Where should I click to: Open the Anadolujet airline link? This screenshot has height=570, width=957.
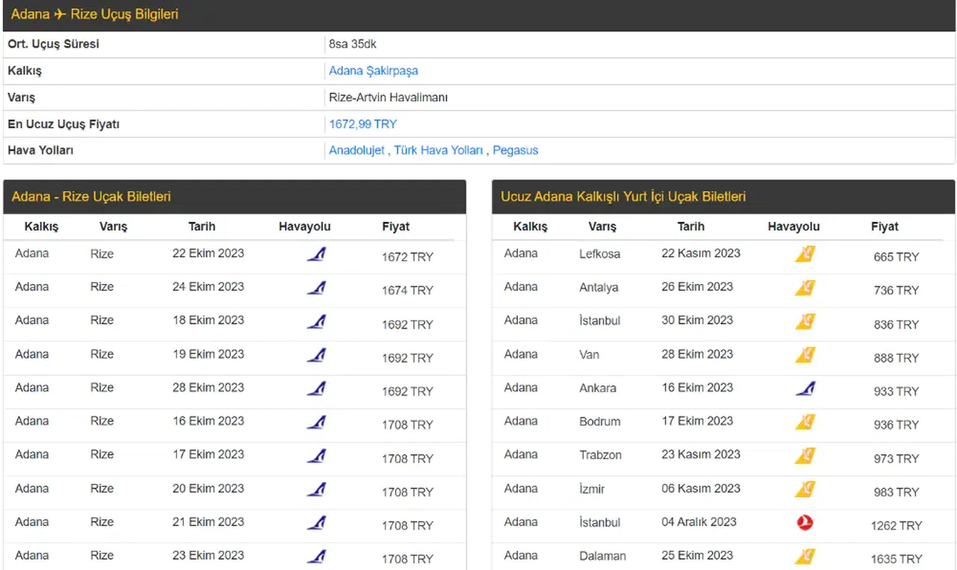(357, 150)
